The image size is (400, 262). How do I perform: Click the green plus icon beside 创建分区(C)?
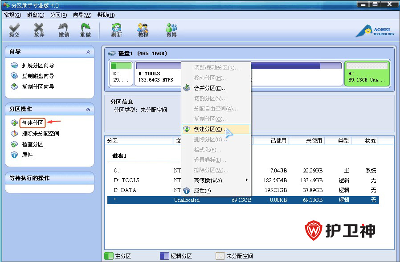click(187, 129)
